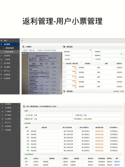Click 用户管理 document icon in receipt page sidebar
Image resolution: width=125 pixels, height=167 pixels.
(1, 63)
